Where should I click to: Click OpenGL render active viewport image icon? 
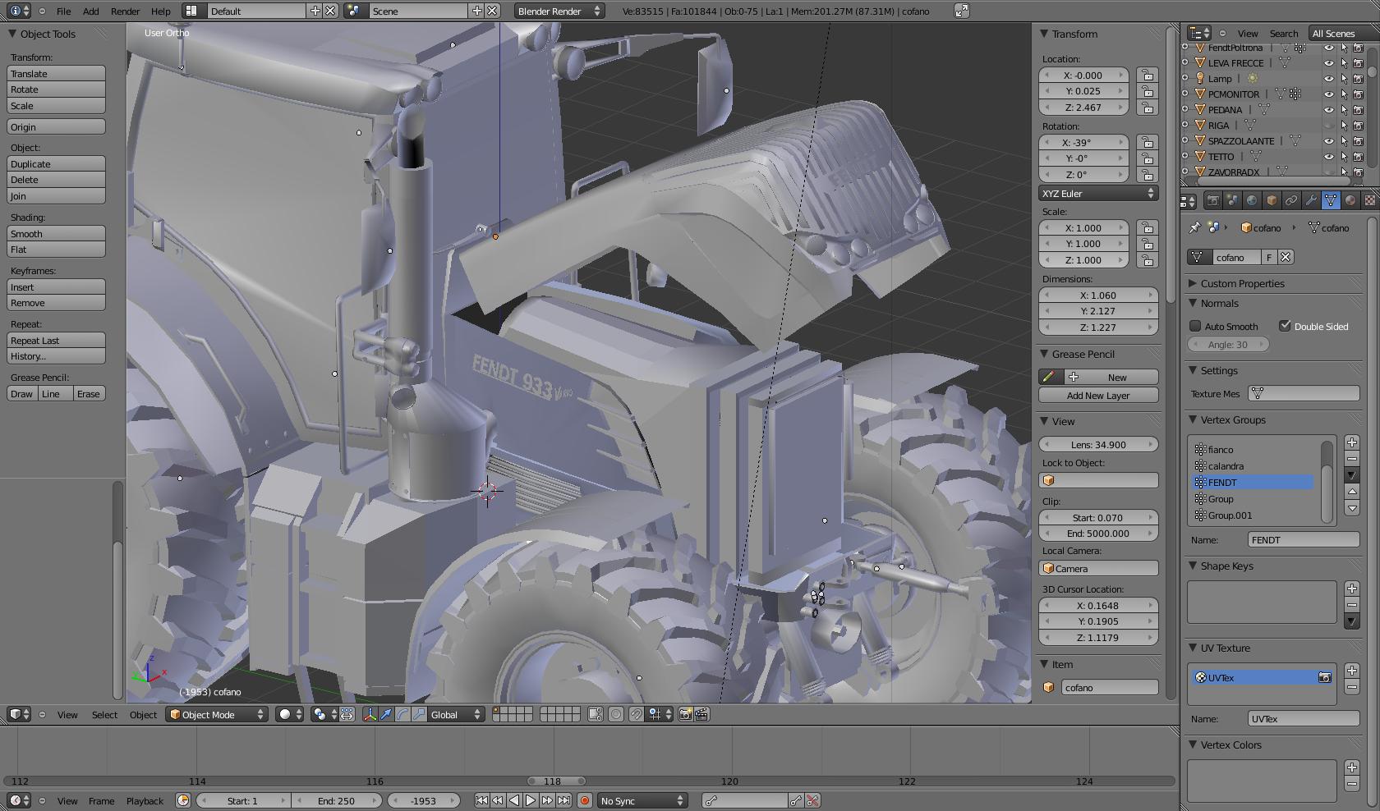point(686,714)
